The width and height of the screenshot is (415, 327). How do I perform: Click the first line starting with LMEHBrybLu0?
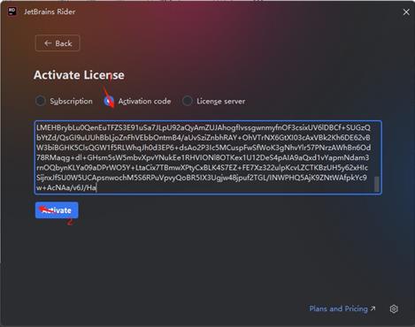pos(204,127)
